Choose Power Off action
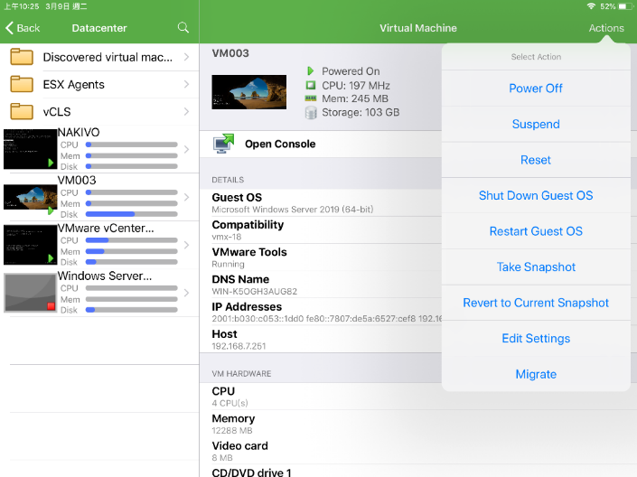The height and width of the screenshot is (477, 637). pyautogui.click(x=536, y=89)
